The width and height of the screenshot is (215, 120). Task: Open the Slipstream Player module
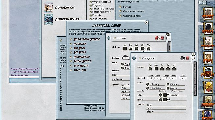[x=67, y=19]
